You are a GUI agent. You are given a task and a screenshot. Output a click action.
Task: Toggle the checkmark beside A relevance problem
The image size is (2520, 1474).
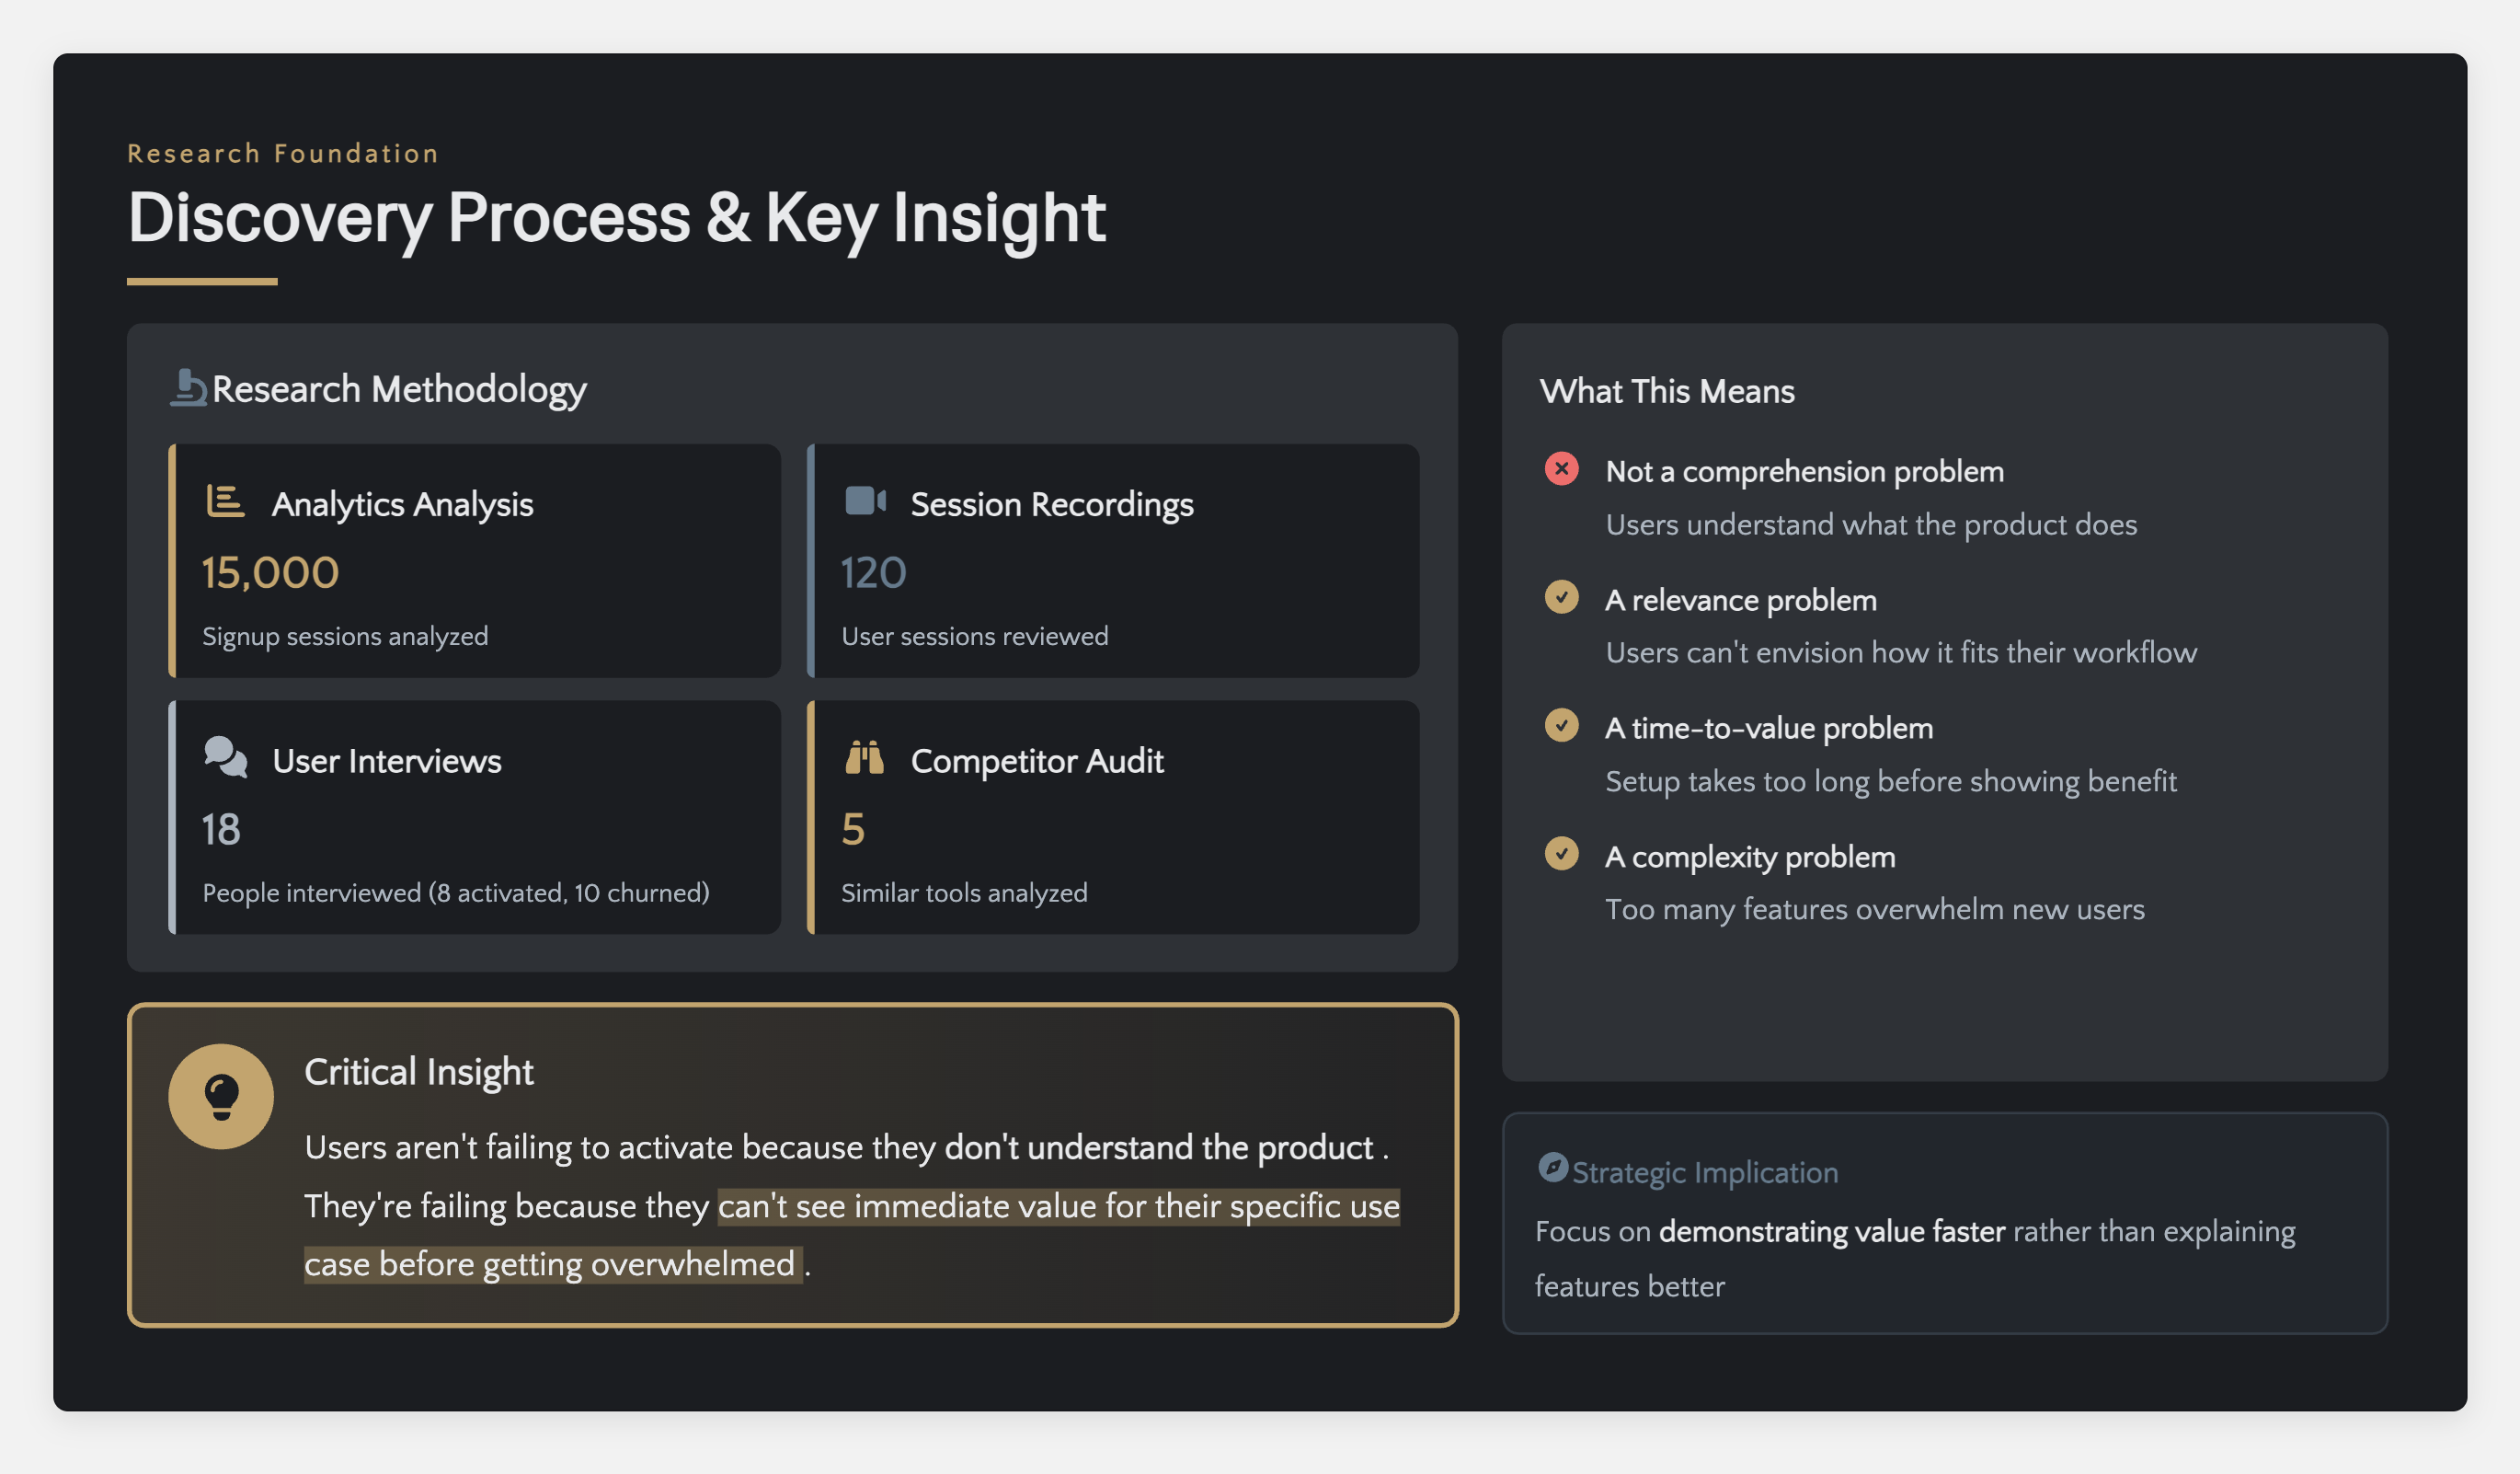(x=1561, y=596)
